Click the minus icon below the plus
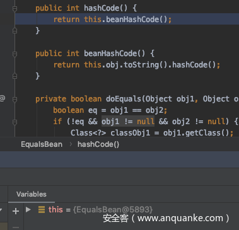Image resolution: width=239 pixels, height=230 pixels. [16, 227]
